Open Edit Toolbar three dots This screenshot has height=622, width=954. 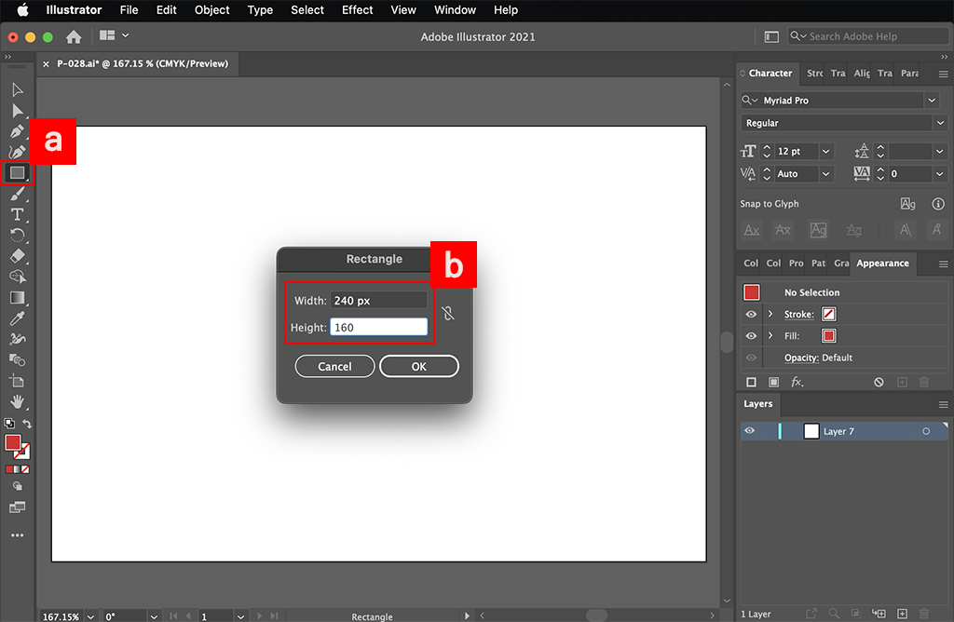coord(17,535)
